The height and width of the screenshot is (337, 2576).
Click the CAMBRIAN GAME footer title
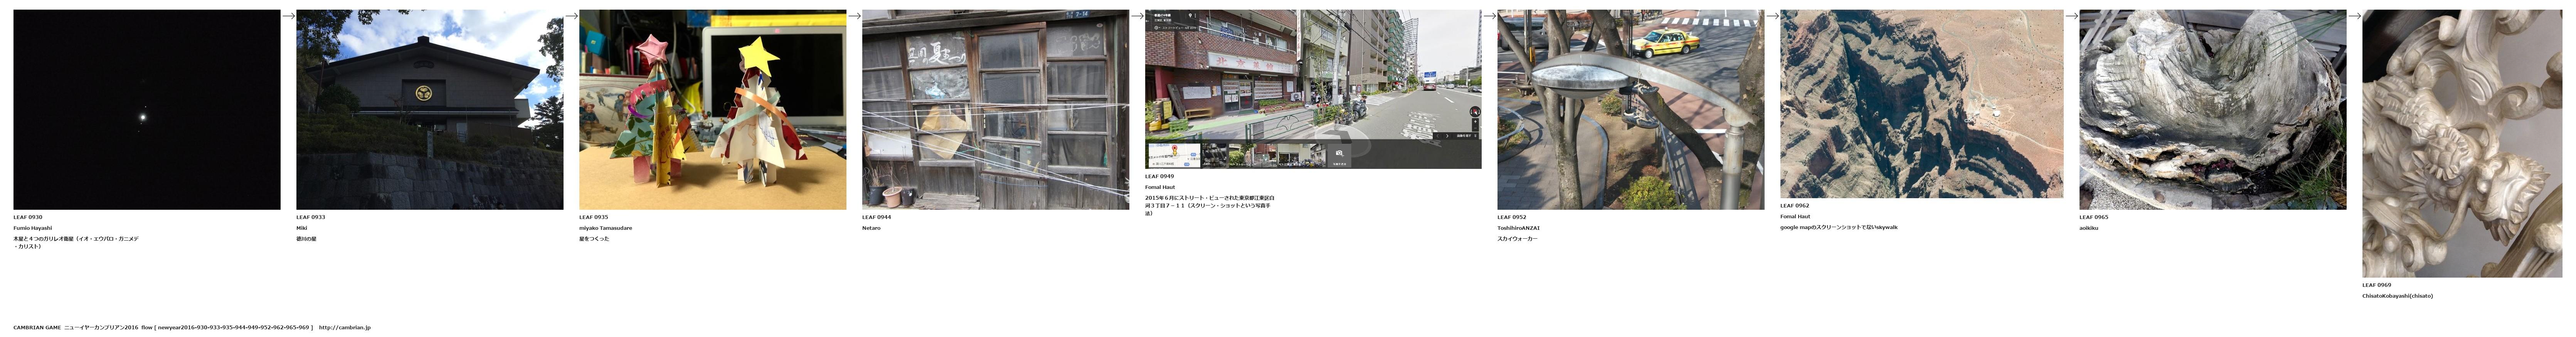click(37, 327)
